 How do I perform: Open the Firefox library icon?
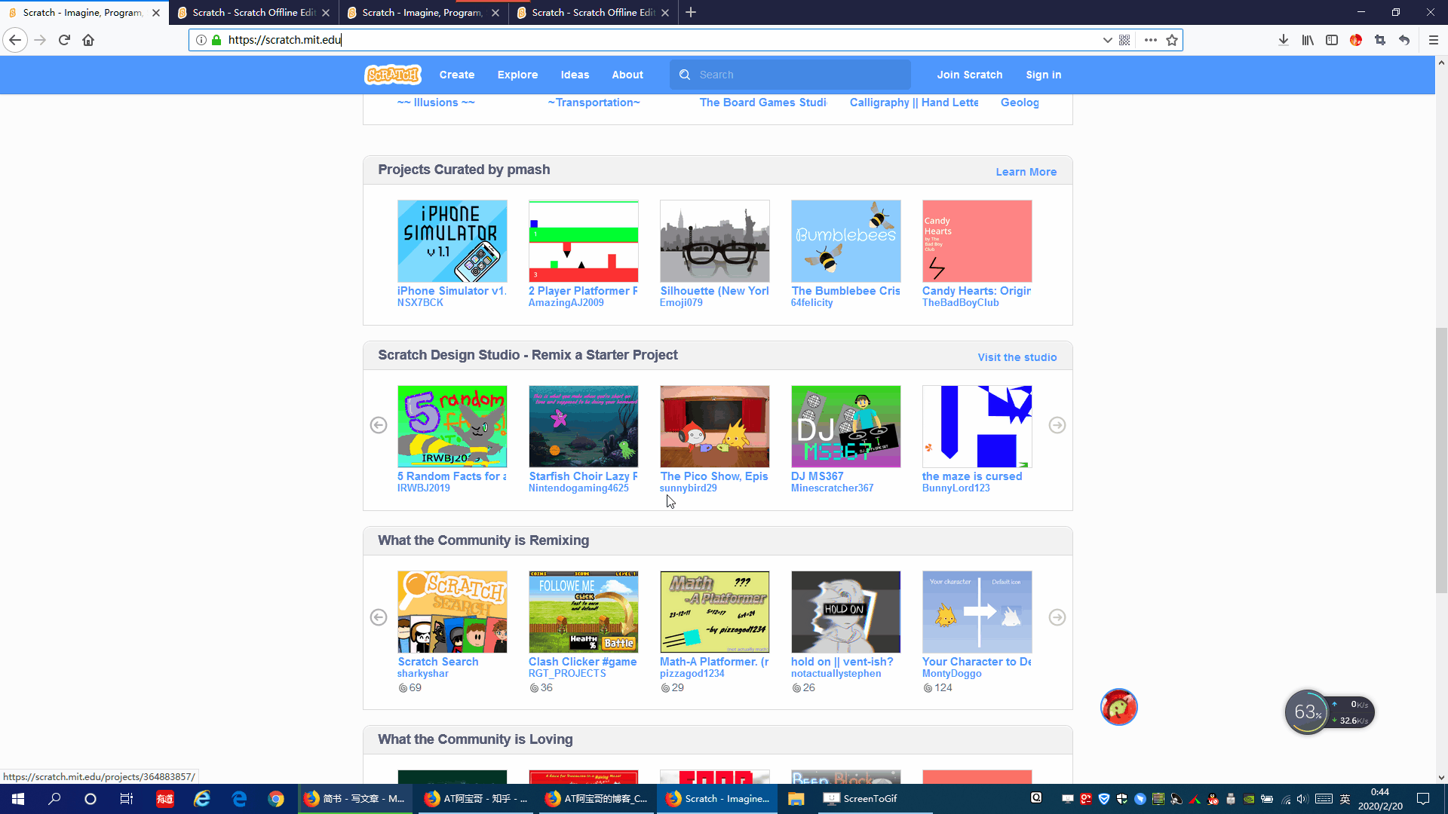coord(1308,40)
